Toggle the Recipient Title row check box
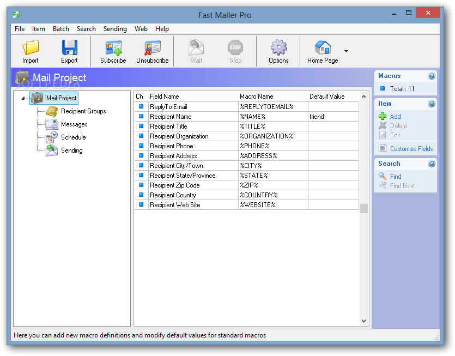The image size is (455, 356). [x=141, y=126]
